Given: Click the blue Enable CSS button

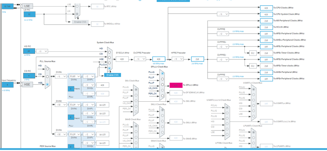Looking at the screenshot, I should [x=112, y=75].
